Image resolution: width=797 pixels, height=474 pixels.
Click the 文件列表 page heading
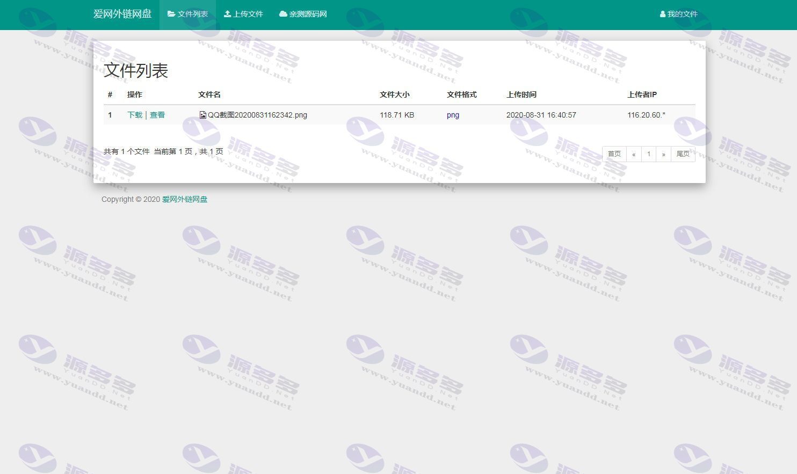pyautogui.click(x=136, y=70)
